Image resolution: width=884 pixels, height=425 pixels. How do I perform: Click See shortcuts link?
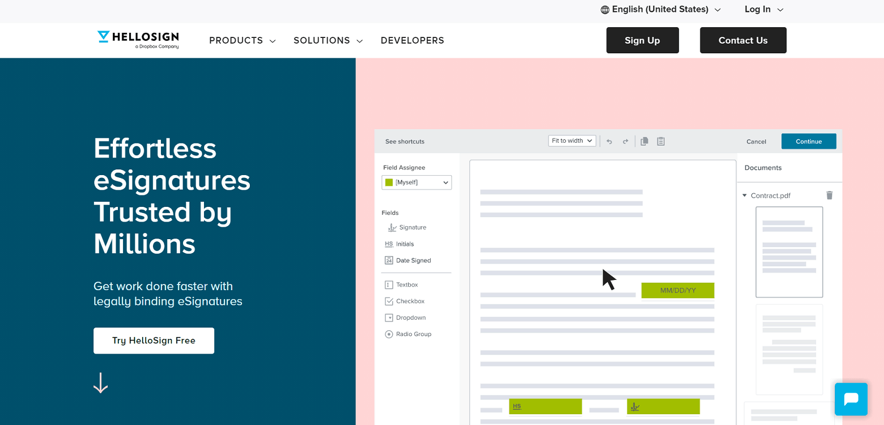[405, 142]
